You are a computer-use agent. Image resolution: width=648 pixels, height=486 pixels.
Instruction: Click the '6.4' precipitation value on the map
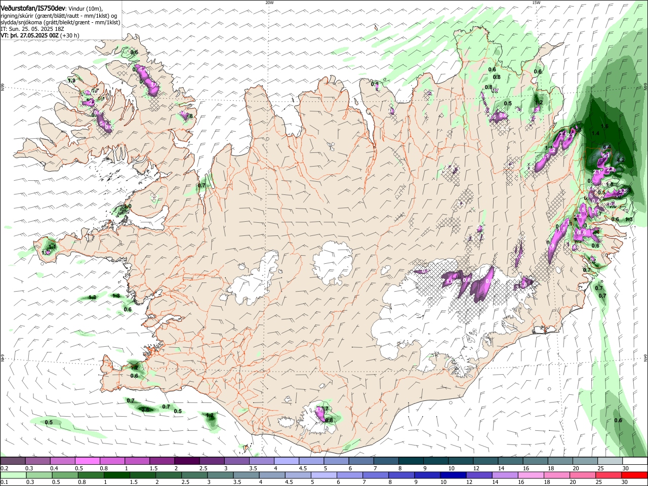pyautogui.click(x=607, y=147)
